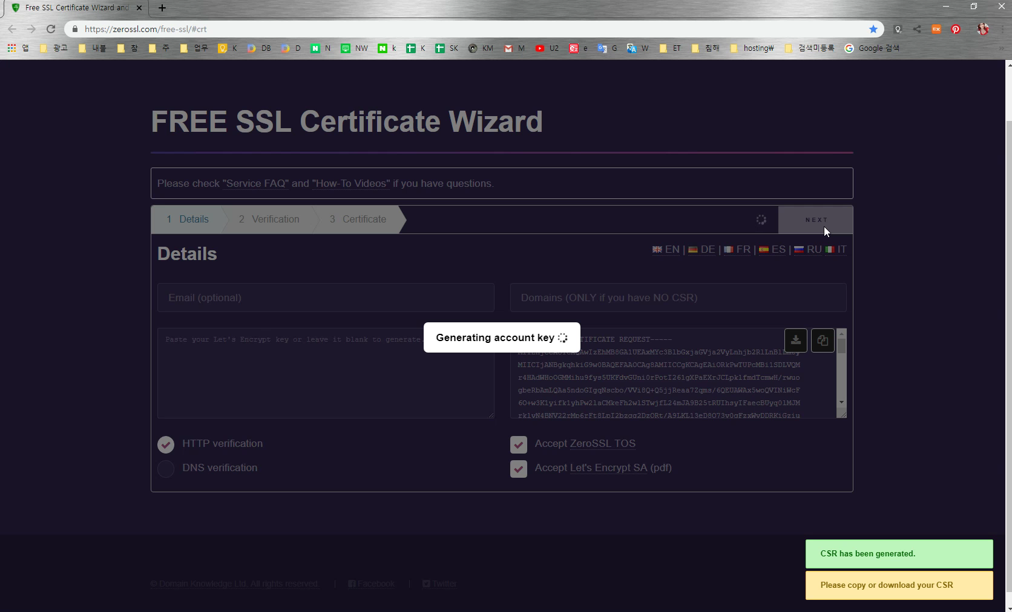Image resolution: width=1012 pixels, height=612 pixels.
Task: Go to step 1 Details tab
Action: (188, 219)
